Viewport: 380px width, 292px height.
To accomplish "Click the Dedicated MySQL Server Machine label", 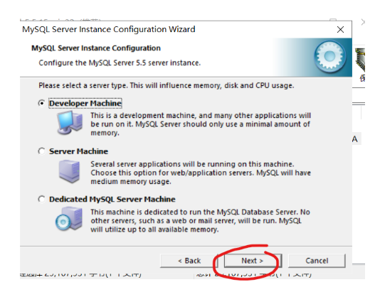I will coord(112,199).
